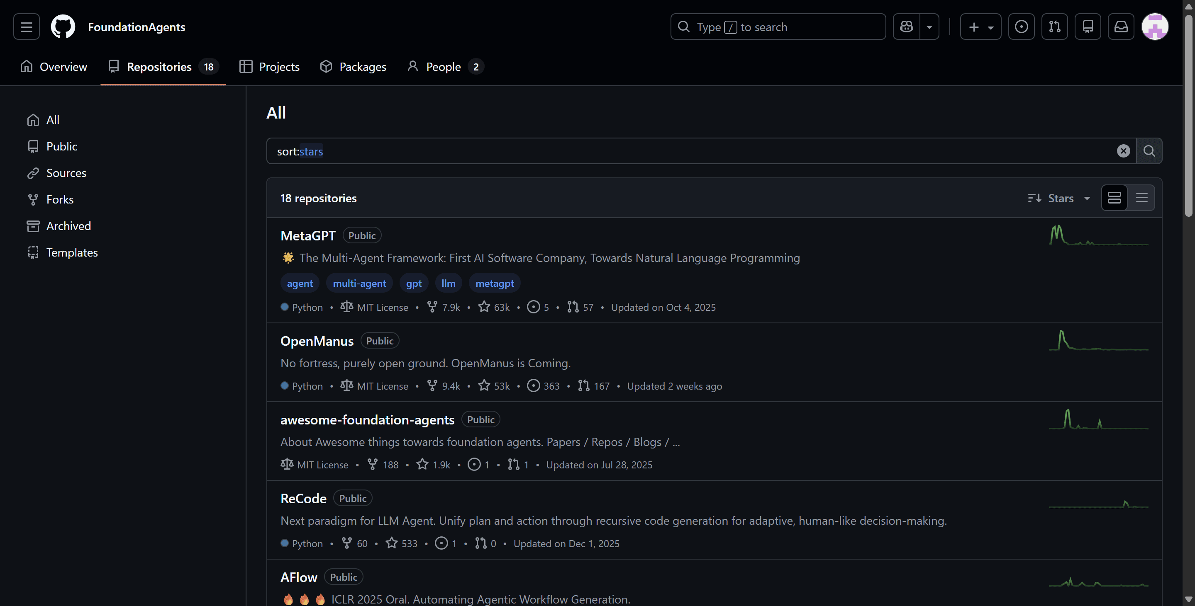Click the repository search magnifier button
Viewport: 1195px width, 606px height.
(1149, 151)
